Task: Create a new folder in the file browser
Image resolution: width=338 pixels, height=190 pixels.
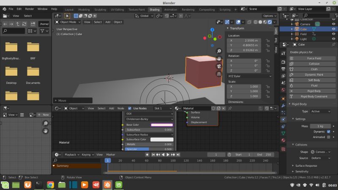Action: (x=33, y=24)
